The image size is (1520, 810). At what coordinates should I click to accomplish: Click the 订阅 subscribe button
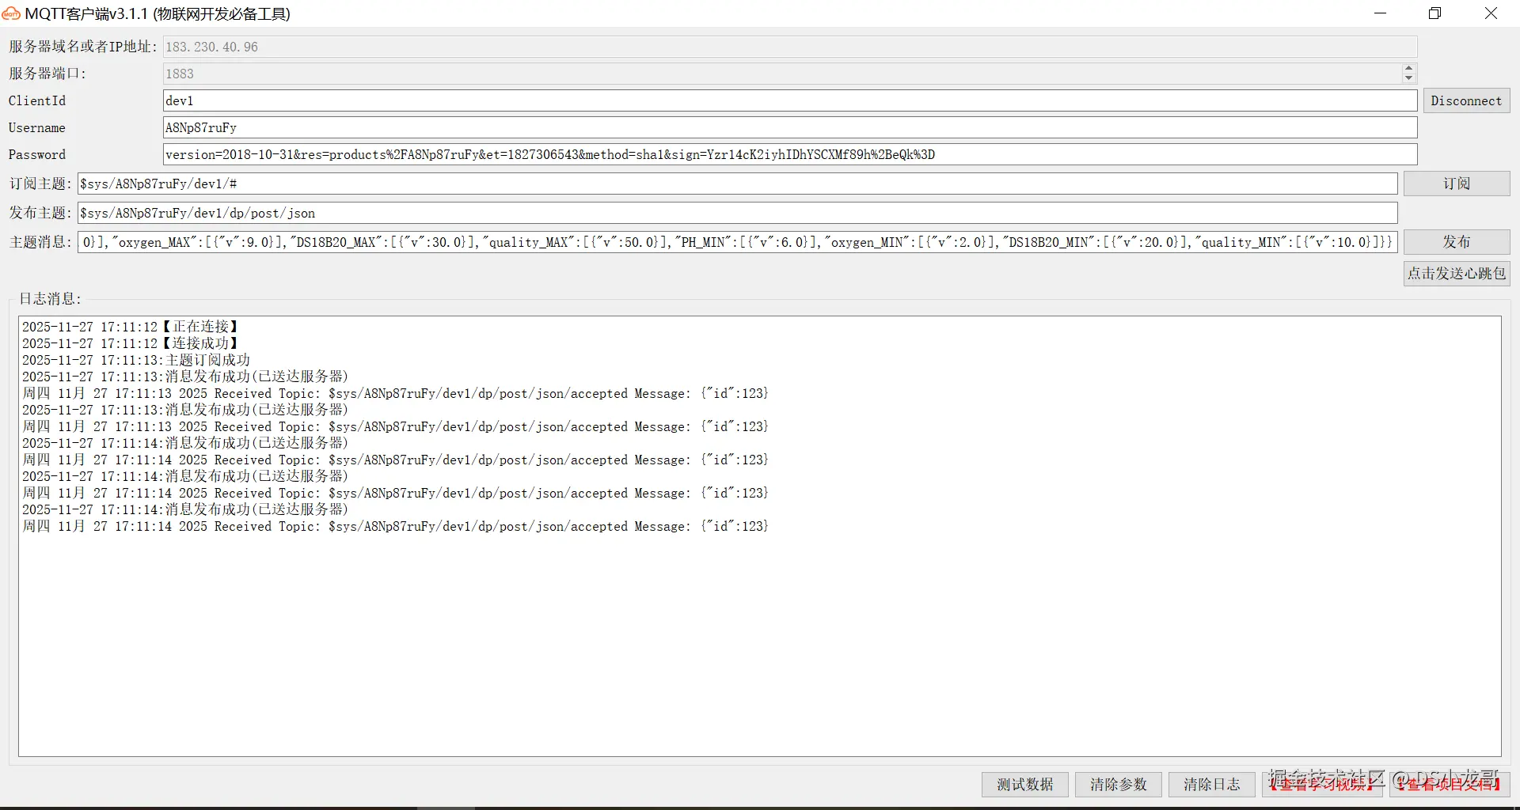[1457, 184]
